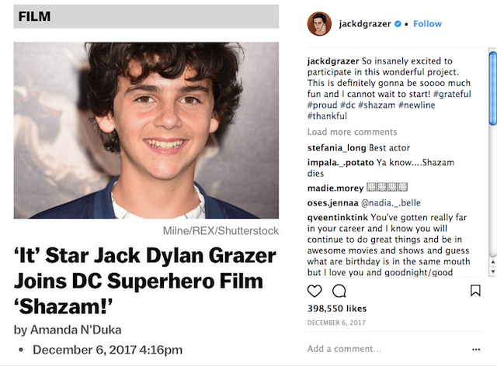This screenshot has width=497, height=366.
Task: Follow the jackdgrazer account
Action: point(427,24)
